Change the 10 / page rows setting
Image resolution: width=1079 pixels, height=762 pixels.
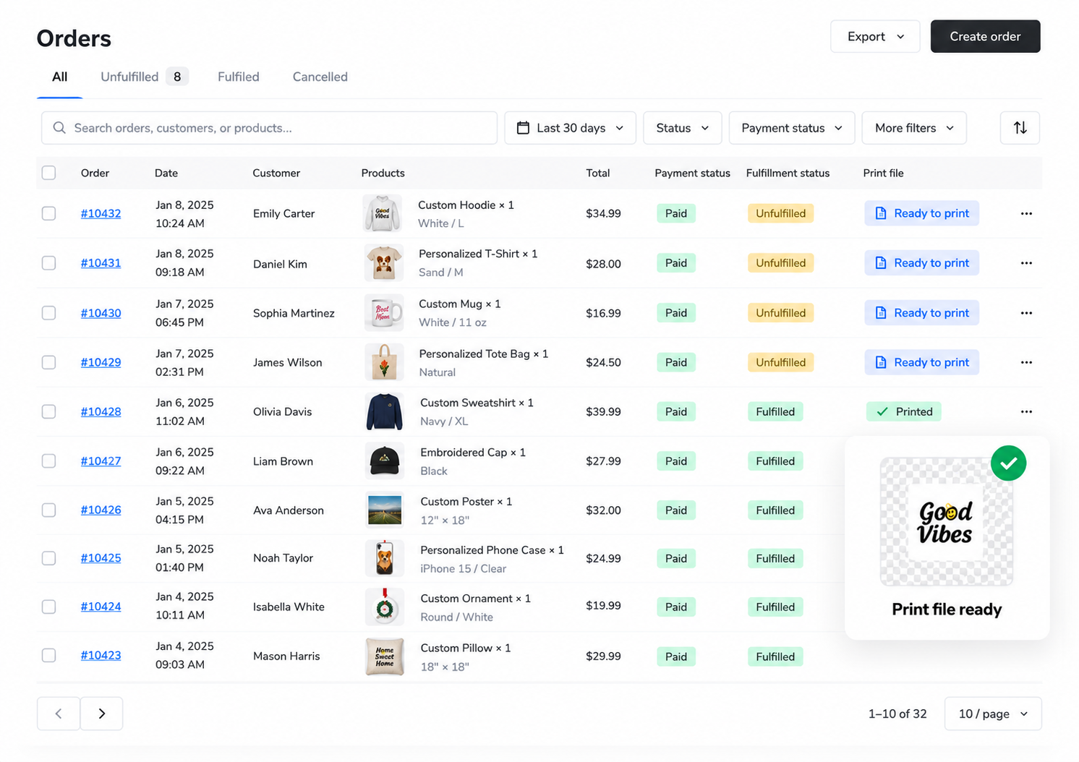pyautogui.click(x=993, y=714)
